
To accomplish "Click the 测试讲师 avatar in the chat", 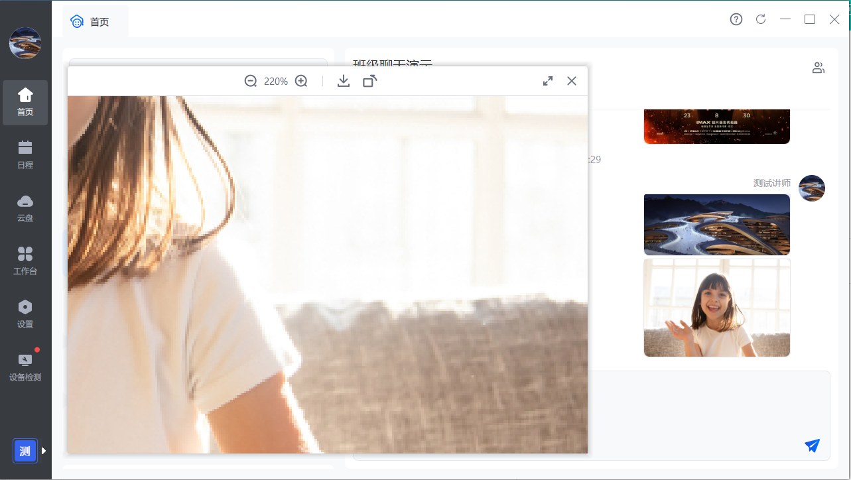I will [812, 188].
